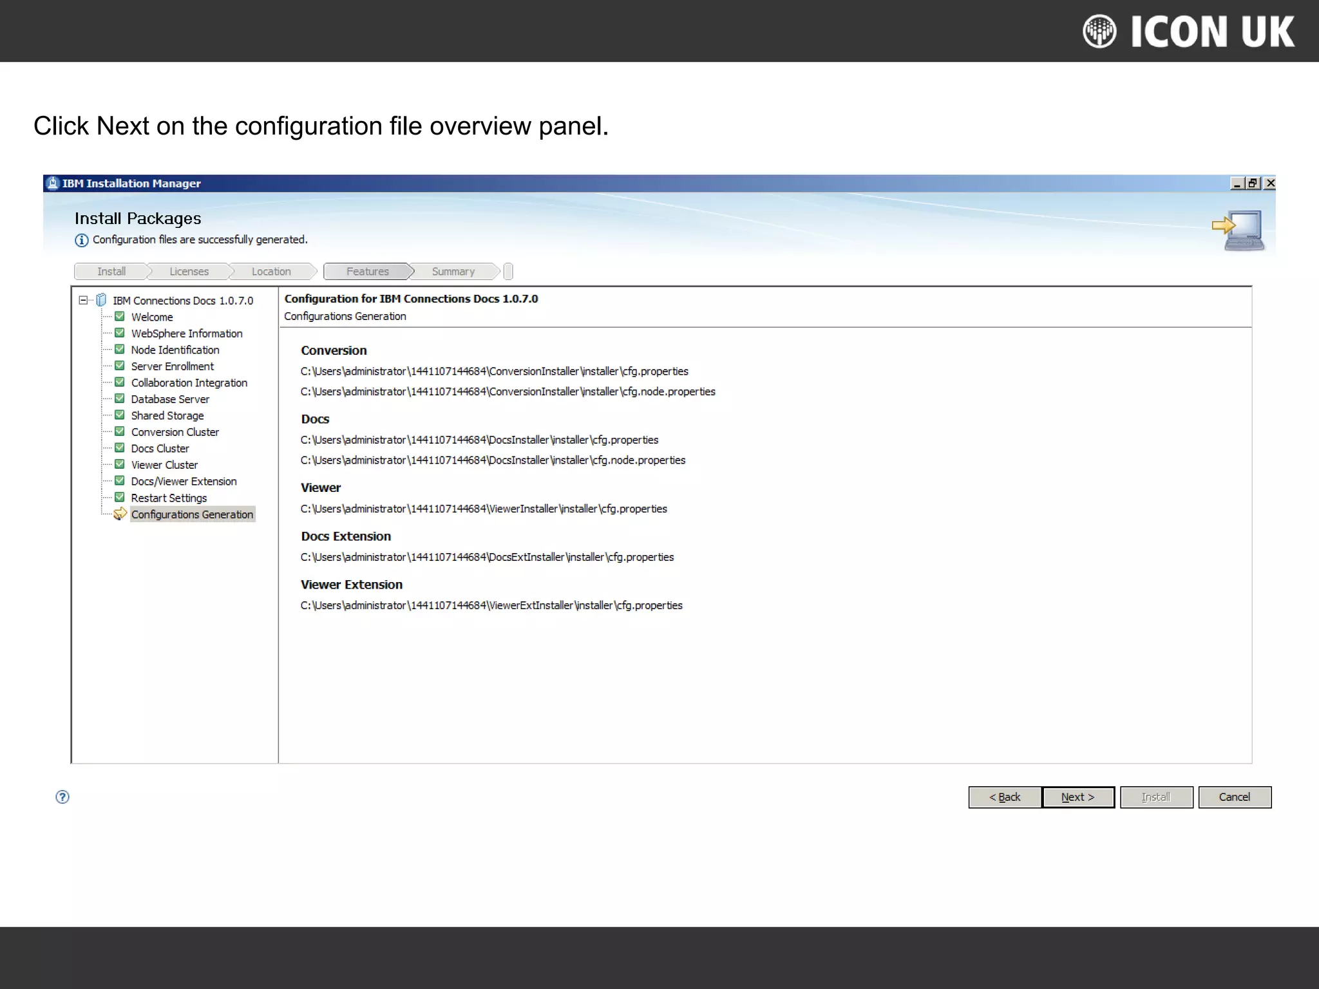This screenshot has height=989, width=1319.
Task: Select the Docs/Viewer Extension tree item
Action: (x=184, y=482)
